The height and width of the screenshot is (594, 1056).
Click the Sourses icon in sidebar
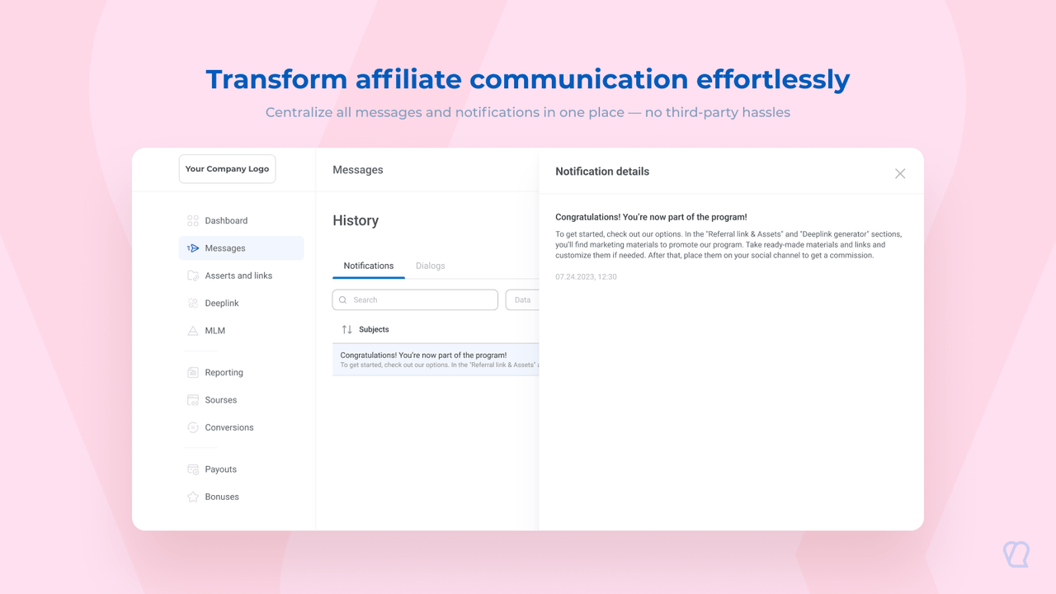[193, 400]
